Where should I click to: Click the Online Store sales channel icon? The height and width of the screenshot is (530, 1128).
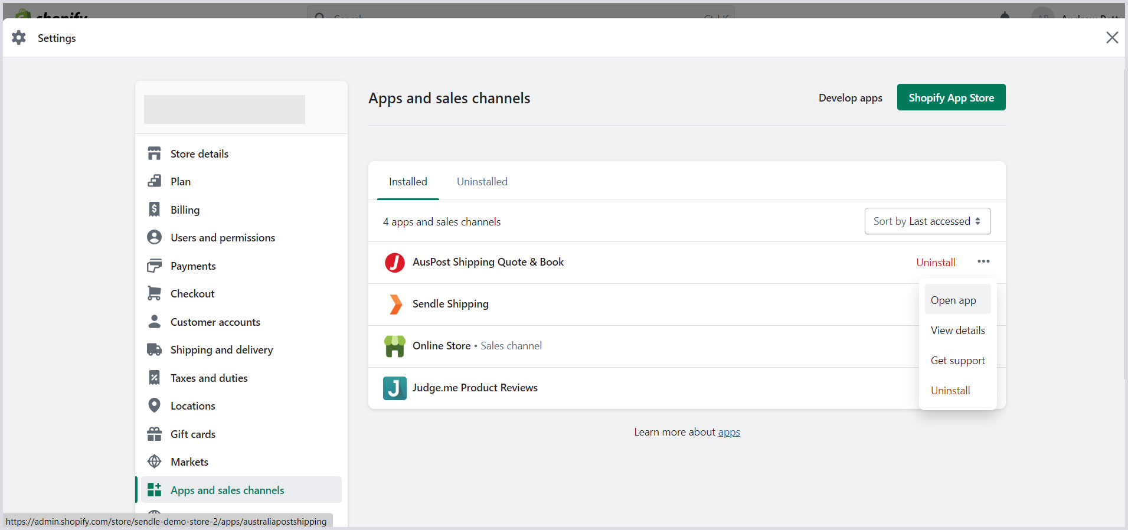click(x=394, y=346)
